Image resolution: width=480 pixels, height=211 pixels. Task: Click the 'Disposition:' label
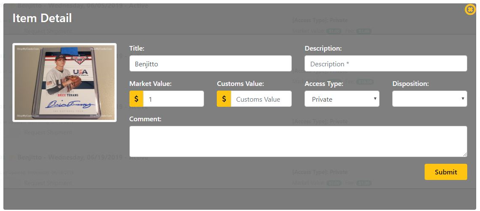click(411, 84)
